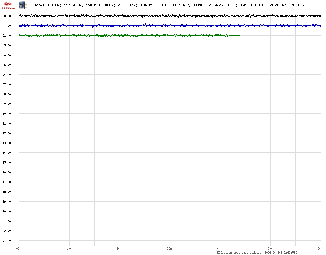This screenshot has width=326, height=255.
Task: Select the 02:00 hour row label
Action: (7, 36)
